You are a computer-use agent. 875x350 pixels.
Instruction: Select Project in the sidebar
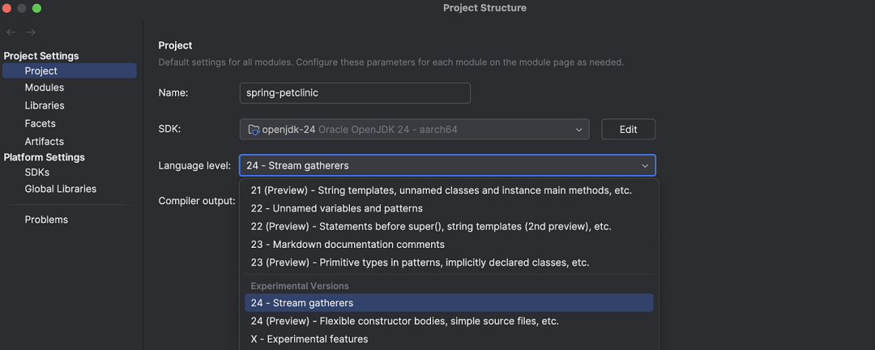point(41,70)
